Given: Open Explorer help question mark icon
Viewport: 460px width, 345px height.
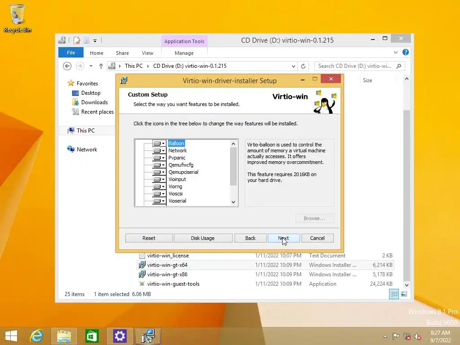Looking at the screenshot, I should (406, 52).
